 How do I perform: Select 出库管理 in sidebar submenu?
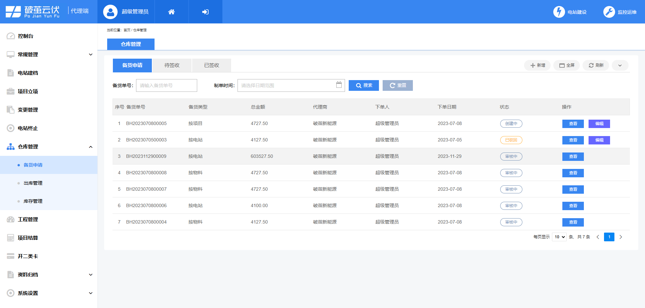tap(33, 183)
